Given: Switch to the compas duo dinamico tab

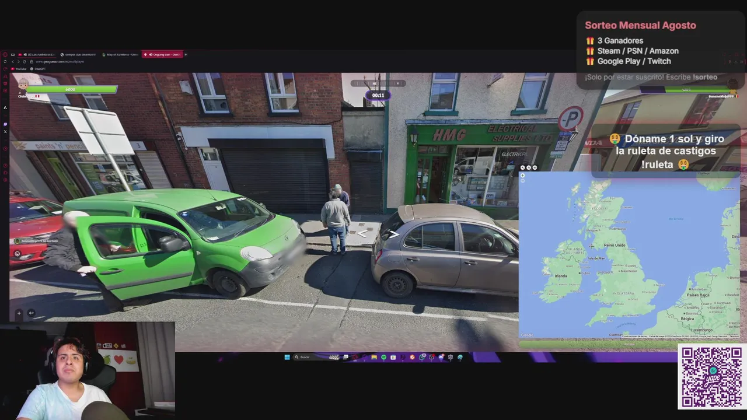Looking at the screenshot, I should [x=79, y=54].
